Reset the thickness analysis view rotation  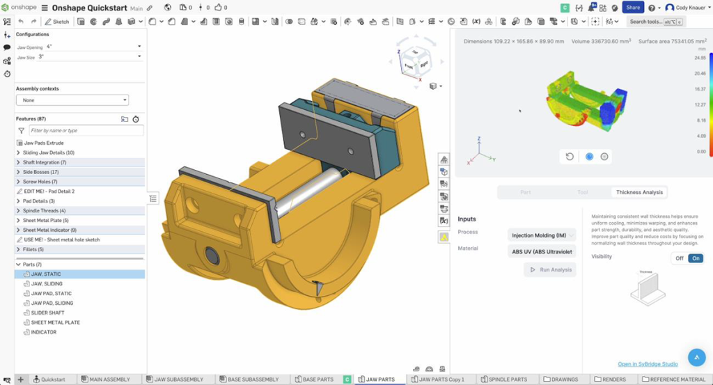point(570,157)
